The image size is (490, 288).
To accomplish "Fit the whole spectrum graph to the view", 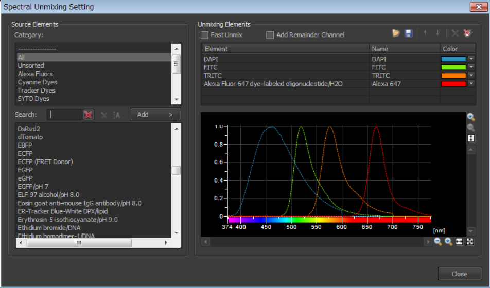I will point(470,242).
